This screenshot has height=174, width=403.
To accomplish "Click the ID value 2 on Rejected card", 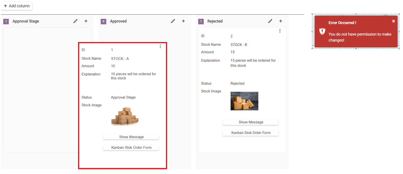I will [x=232, y=36].
